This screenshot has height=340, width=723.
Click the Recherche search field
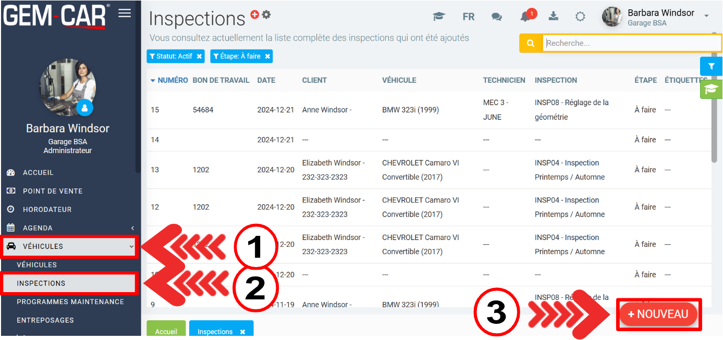631,44
